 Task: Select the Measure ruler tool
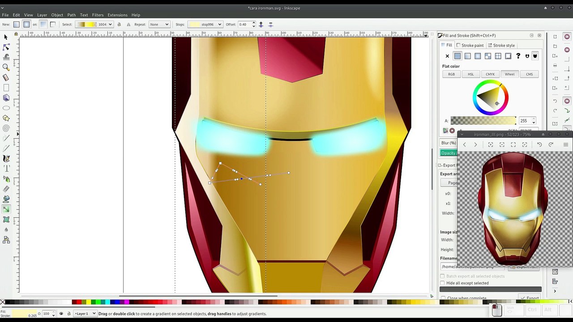(x=6, y=77)
